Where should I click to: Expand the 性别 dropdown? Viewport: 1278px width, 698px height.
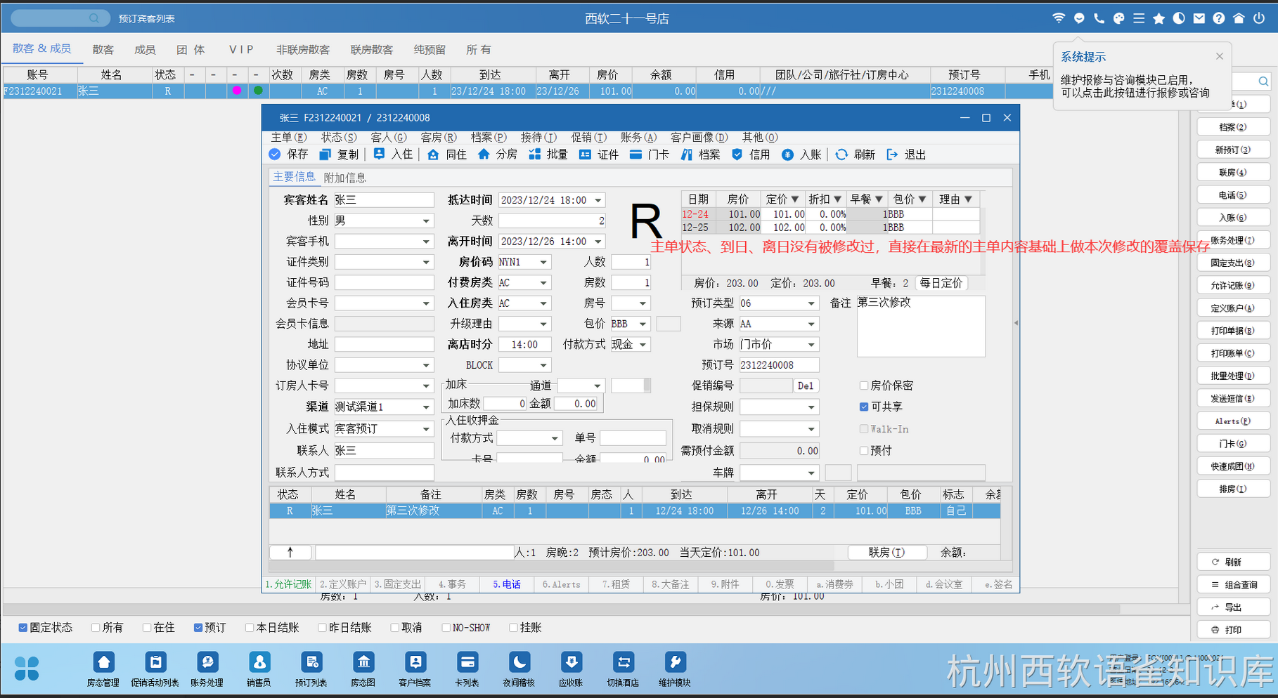[x=426, y=220]
